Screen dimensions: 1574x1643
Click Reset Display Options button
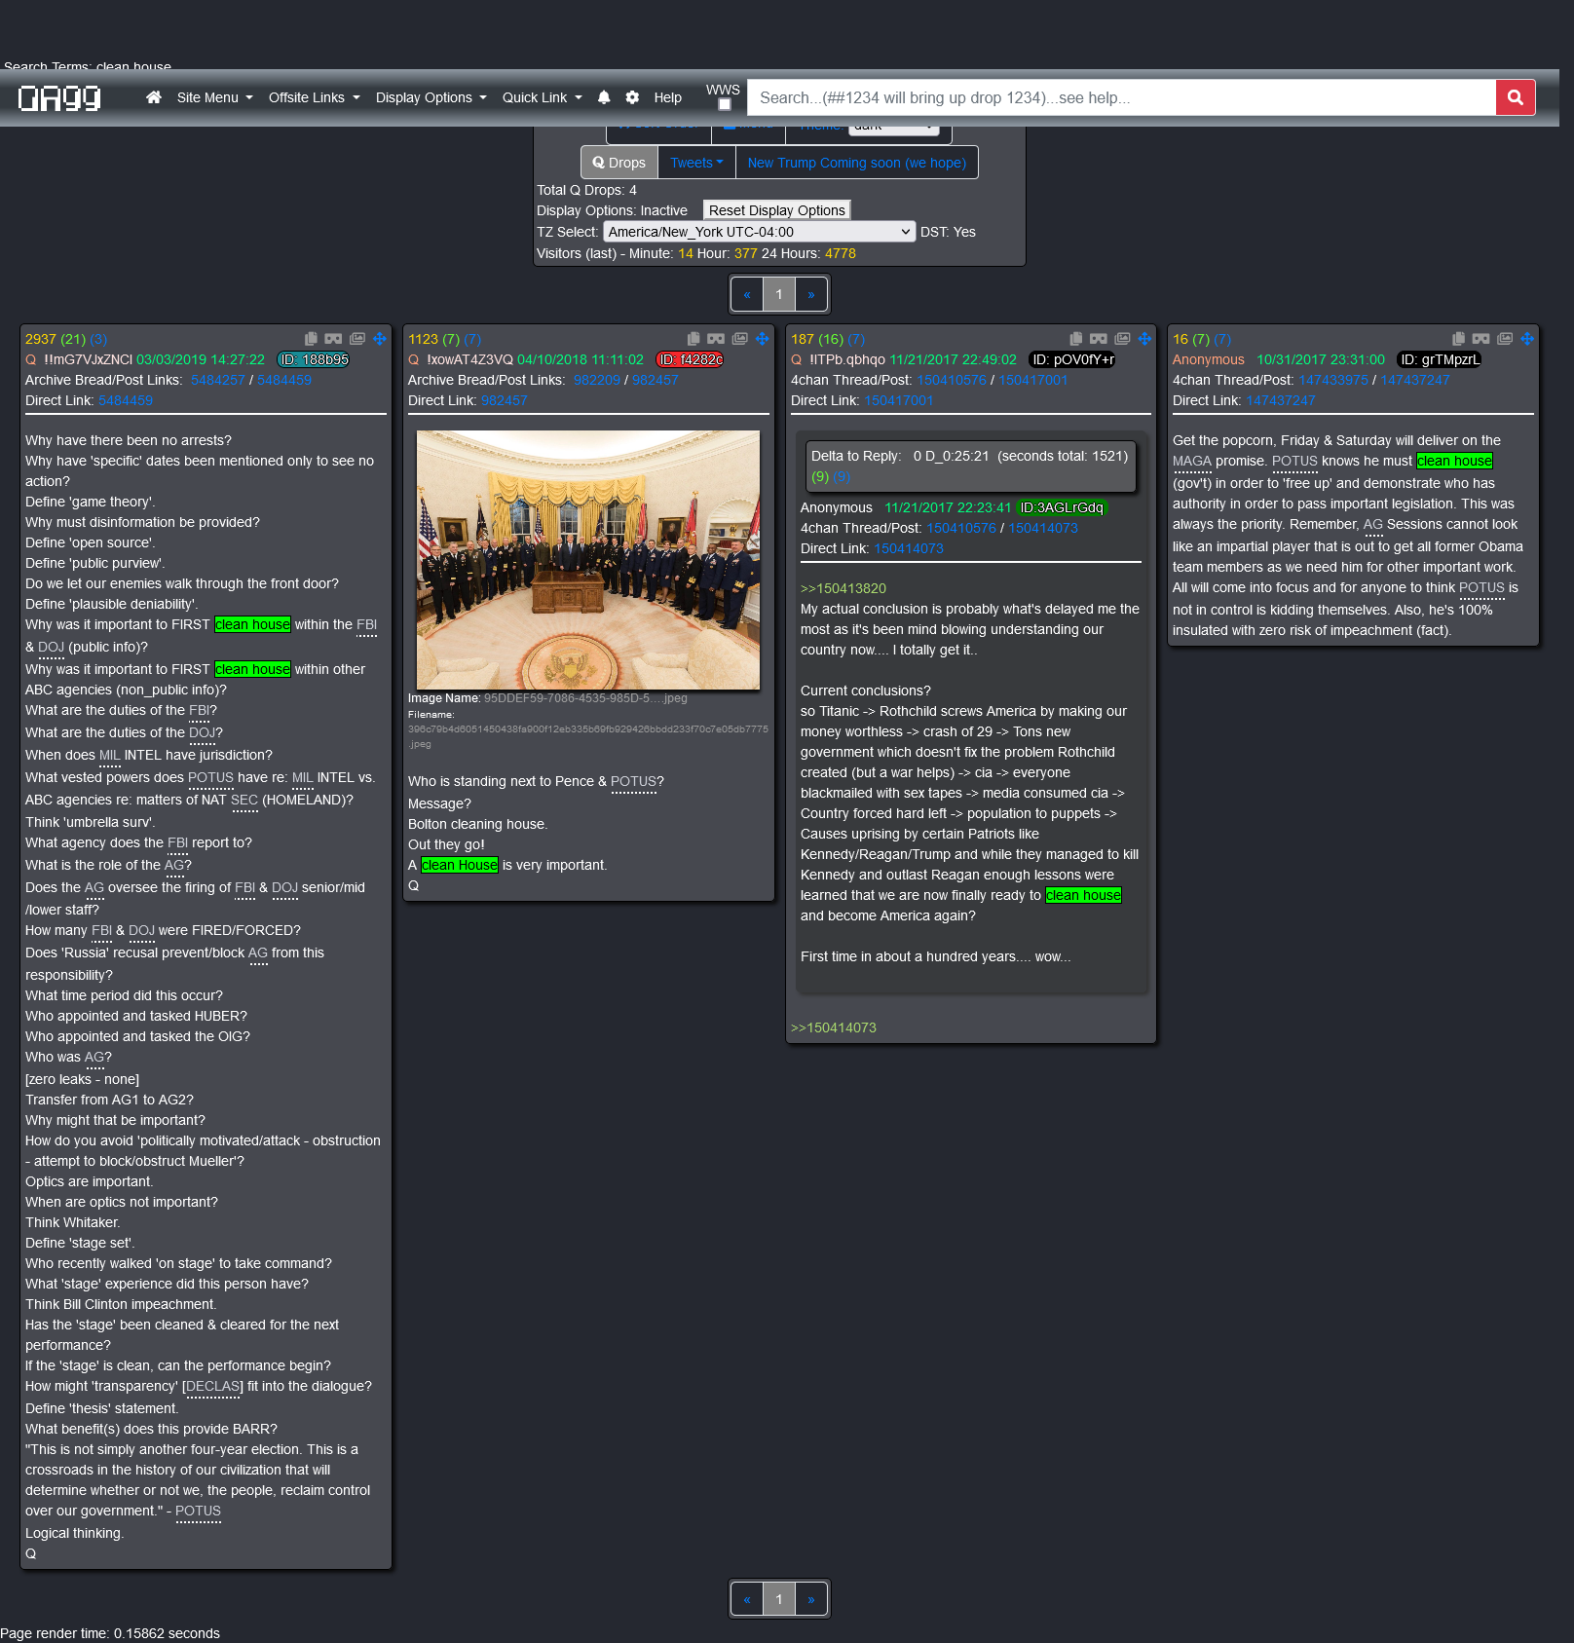777,210
